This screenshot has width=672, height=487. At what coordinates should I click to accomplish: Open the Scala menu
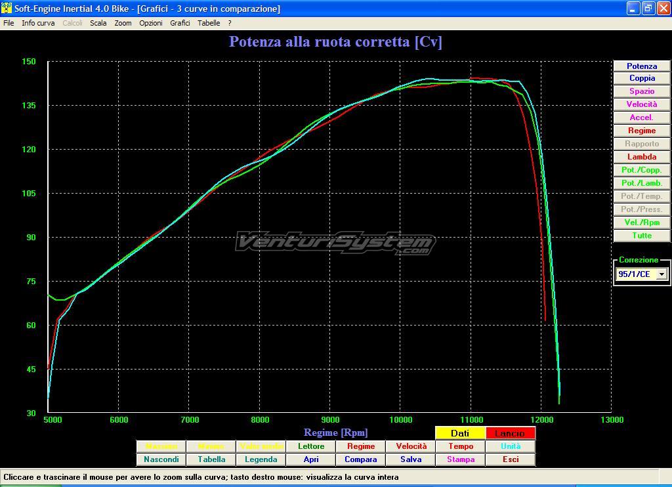(98, 23)
